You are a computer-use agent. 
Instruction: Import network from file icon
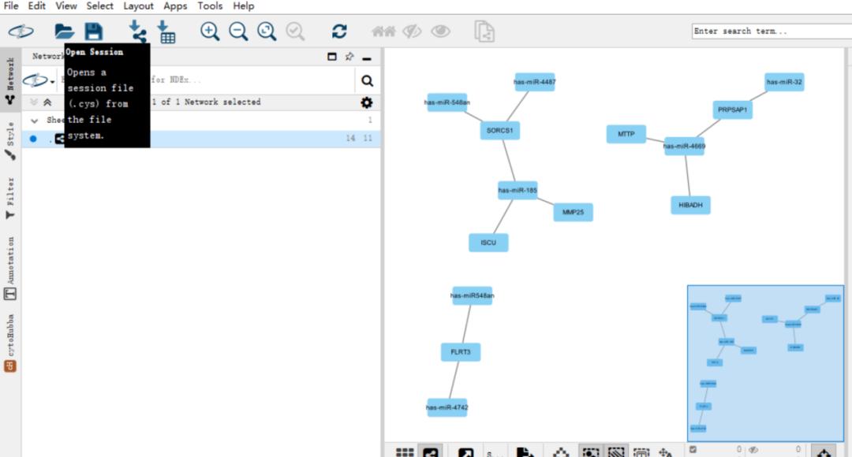138,32
